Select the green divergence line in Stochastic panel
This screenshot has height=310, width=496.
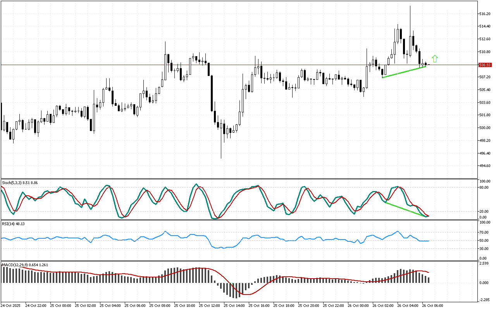406,210
